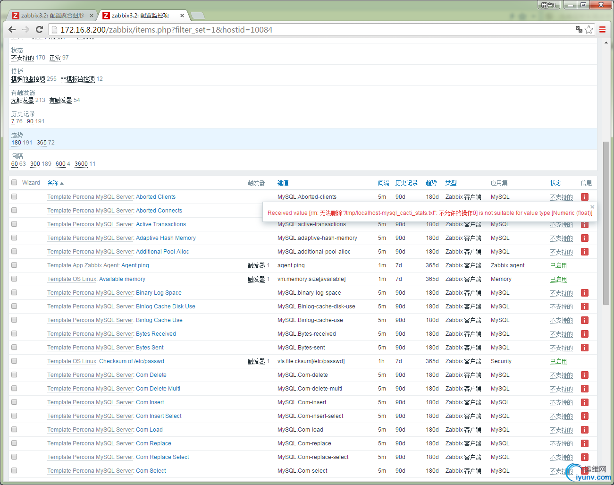Viewport: 614px width, 485px height.
Task: Show error info for Binary Log Space
Action: 585,293
